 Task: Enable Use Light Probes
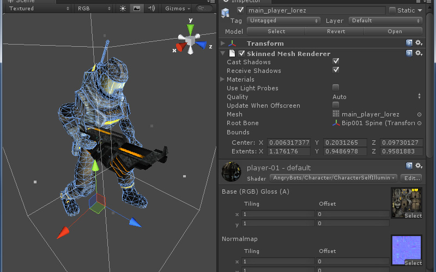click(336, 88)
